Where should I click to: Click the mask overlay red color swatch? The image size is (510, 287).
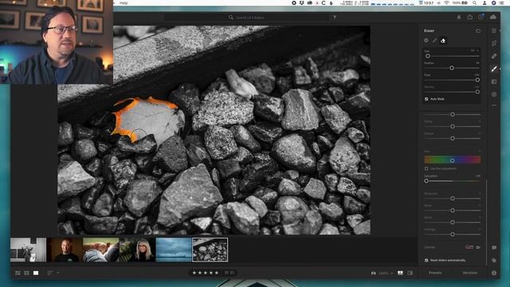click(x=469, y=247)
